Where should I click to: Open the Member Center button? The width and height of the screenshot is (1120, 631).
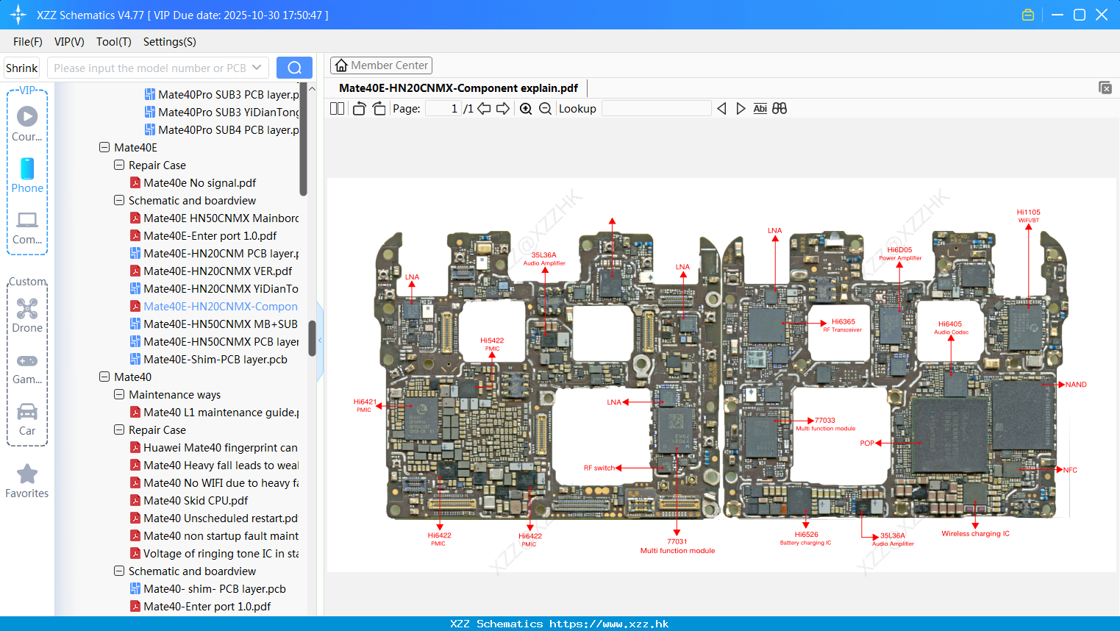(381, 65)
